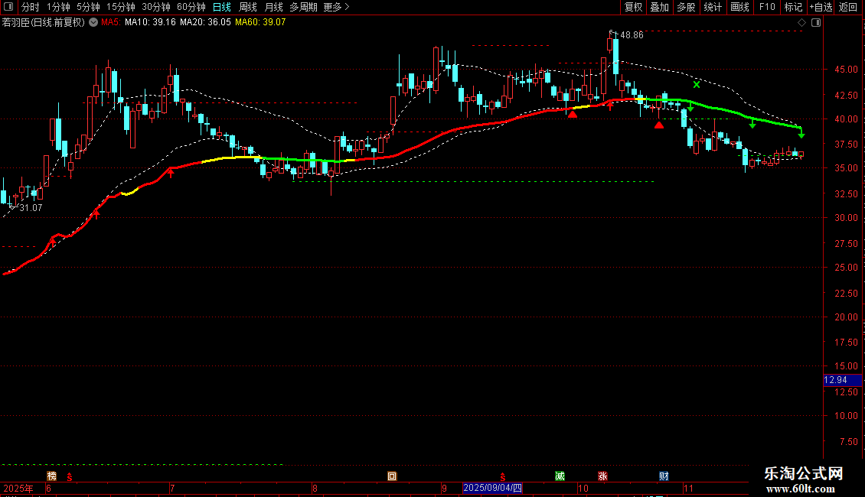865x497 pixels.
Task: Click the 叠加 overlay button
Action: (659, 7)
